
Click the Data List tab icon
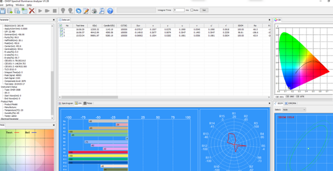[x=60, y=20]
